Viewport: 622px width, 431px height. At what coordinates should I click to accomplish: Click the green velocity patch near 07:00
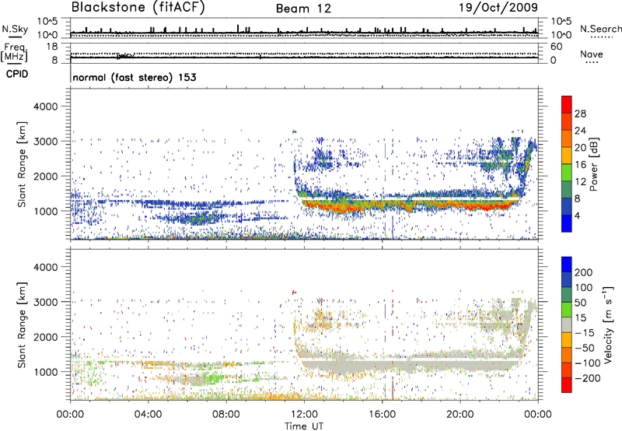[x=212, y=379]
